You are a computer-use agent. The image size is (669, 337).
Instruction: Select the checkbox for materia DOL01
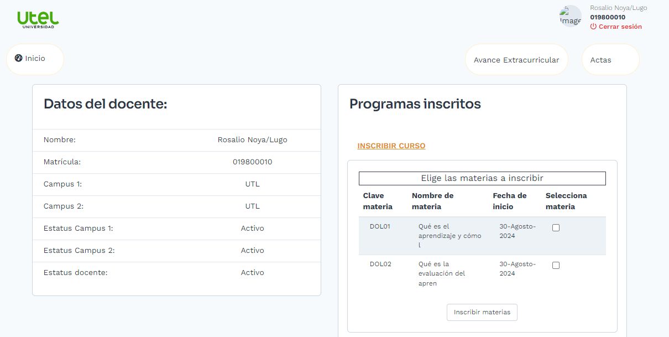[555, 227]
